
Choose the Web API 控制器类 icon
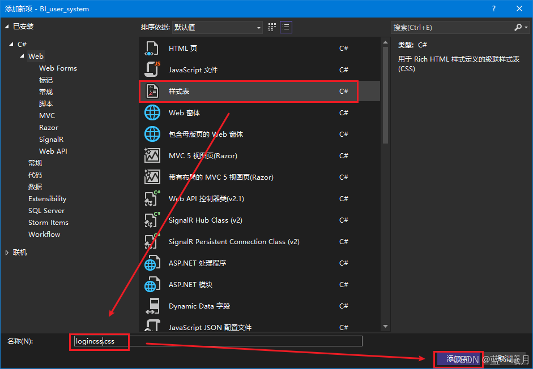152,198
